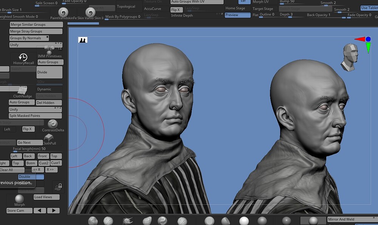This screenshot has width=378, height=225.
Task: Toggle Flip X above ContrastDelta's left side
Action: [x=28, y=129]
